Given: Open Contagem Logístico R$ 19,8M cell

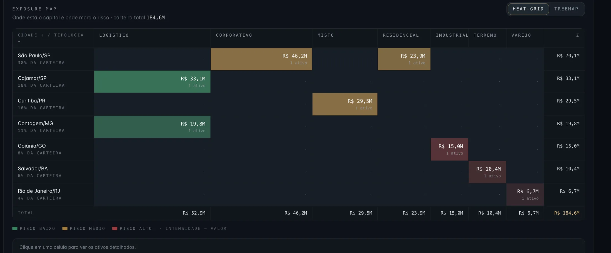Looking at the screenshot, I should [152, 127].
